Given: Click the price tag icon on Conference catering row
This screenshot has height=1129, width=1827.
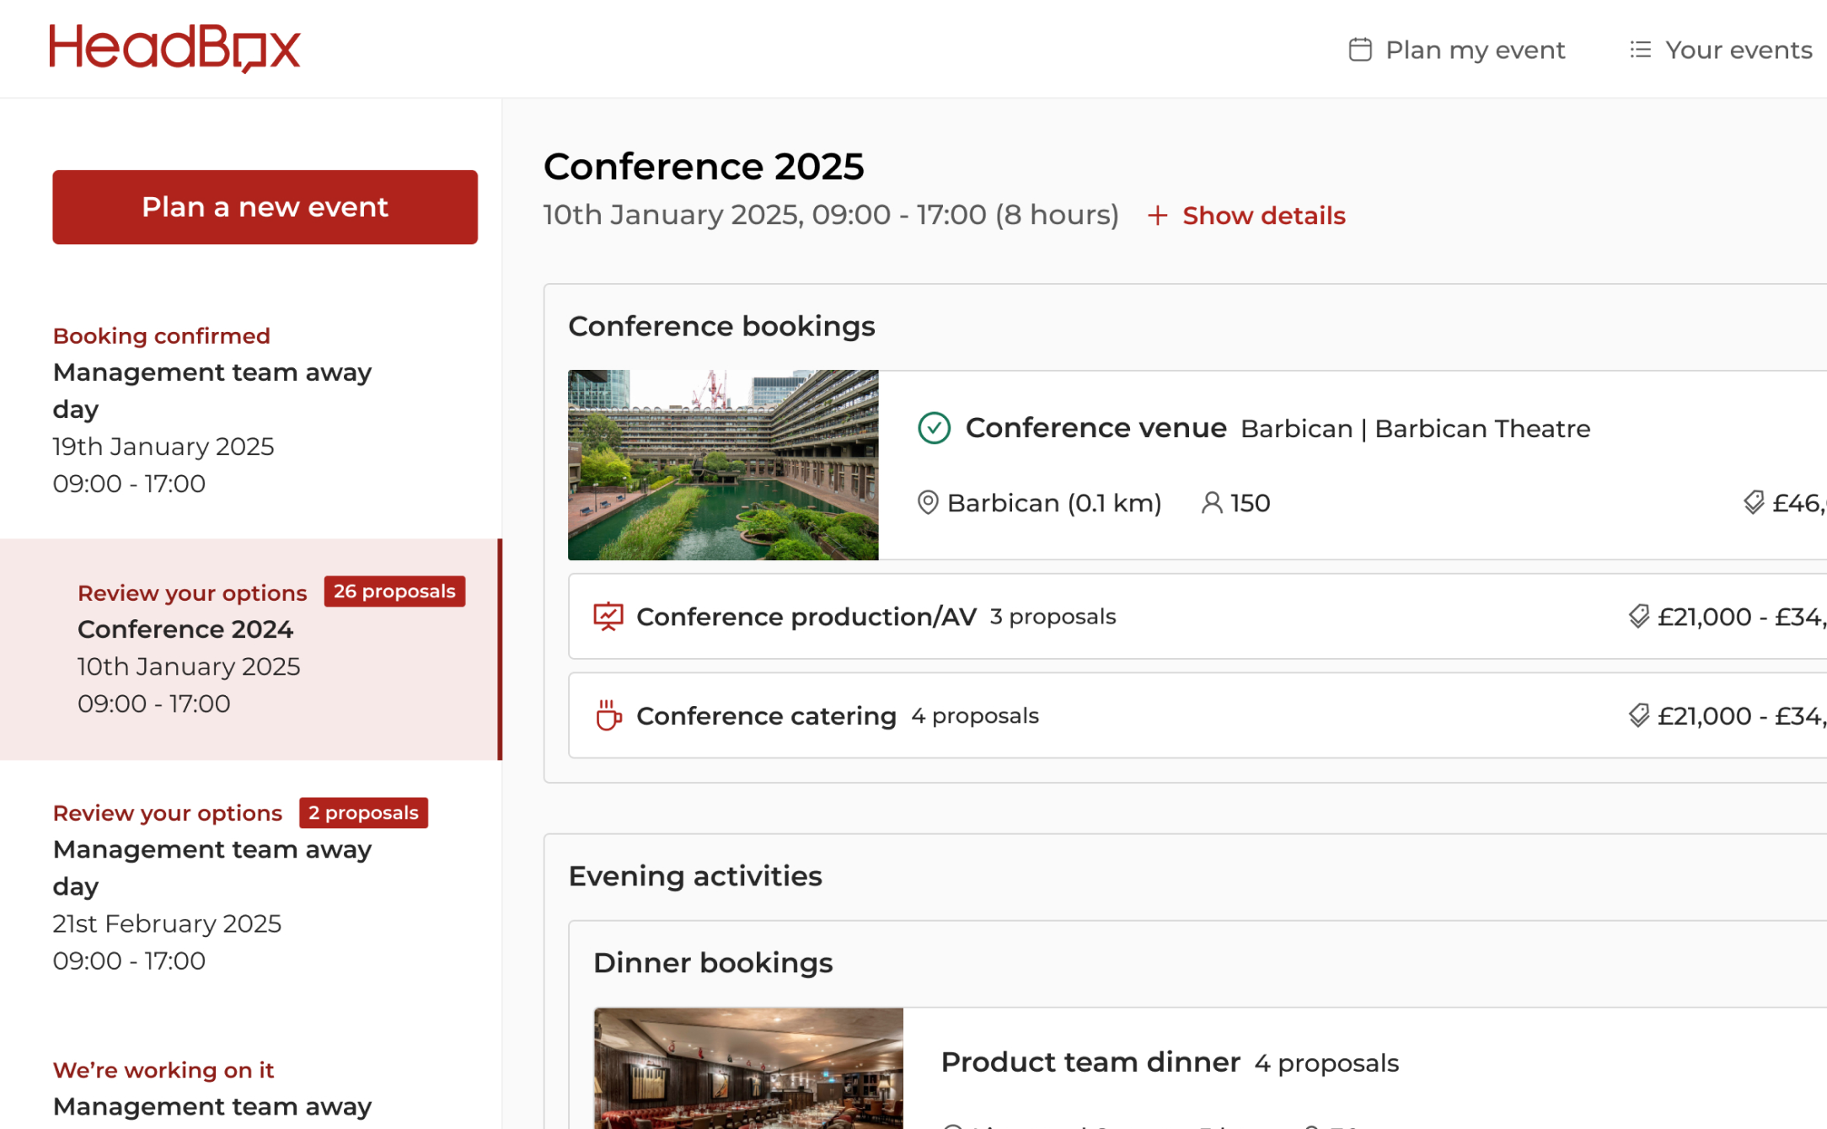Looking at the screenshot, I should click(x=1638, y=715).
